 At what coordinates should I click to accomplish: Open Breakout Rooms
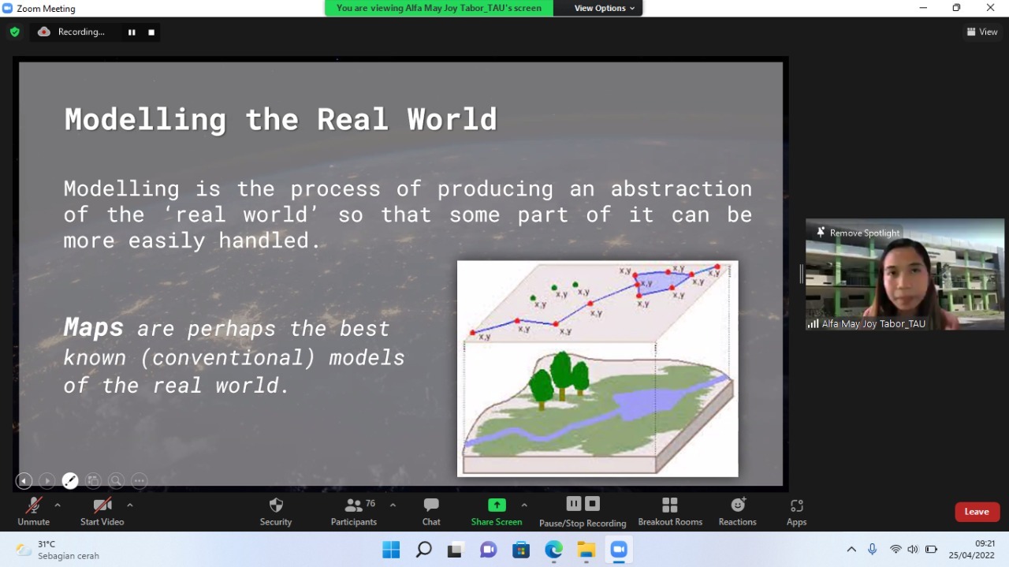coord(670,511)
